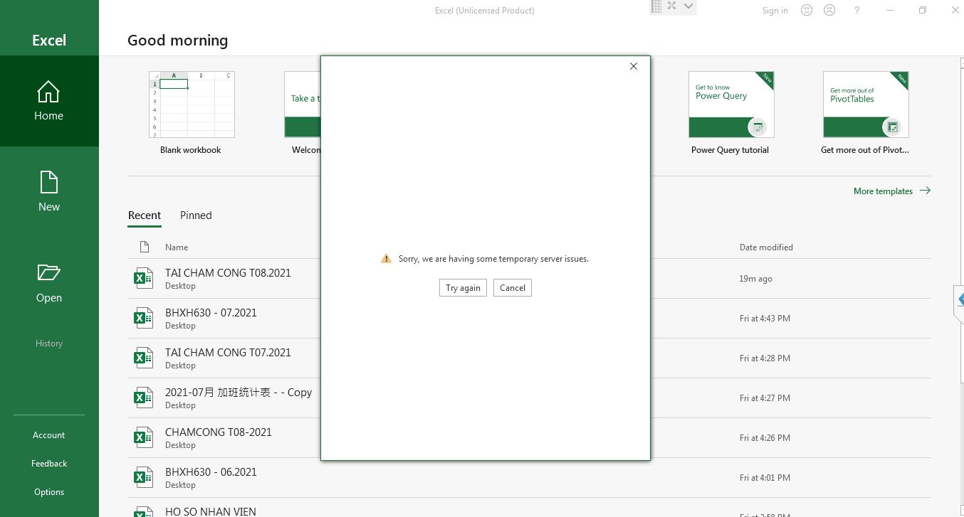The image size is (964, 517).
Task: Send a frown feedback
Action: tap(829, 10)
